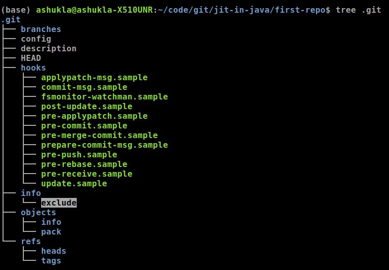Click the pre-commit.sample entry
The height and width of the screenshot is (270, 389).
tap(84, 126)
